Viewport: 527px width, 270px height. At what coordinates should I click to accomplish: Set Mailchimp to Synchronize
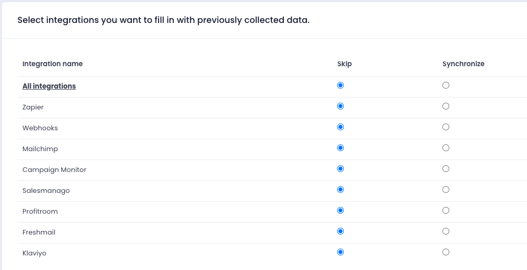click(x=446, y=148)
